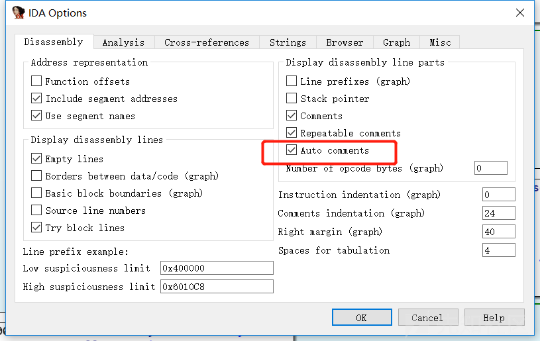Close the IDA Options dialog
This screenshot has height=341, width=540.
pyautogui.click(x=519, y=13)
